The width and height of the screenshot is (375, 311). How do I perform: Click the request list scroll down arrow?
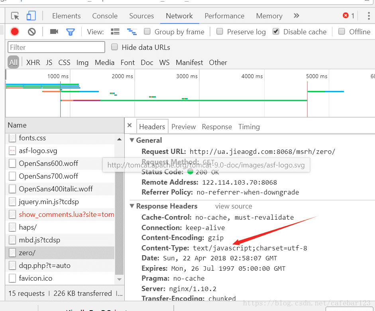[119, 279]
